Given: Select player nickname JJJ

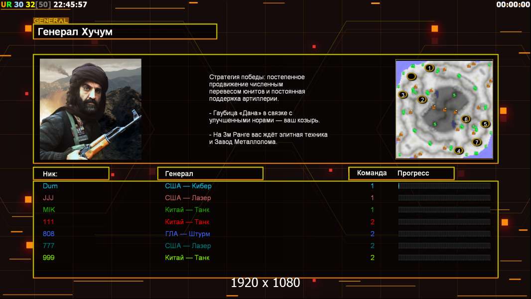Looking at the screenshot, I should tap(48, 198).
